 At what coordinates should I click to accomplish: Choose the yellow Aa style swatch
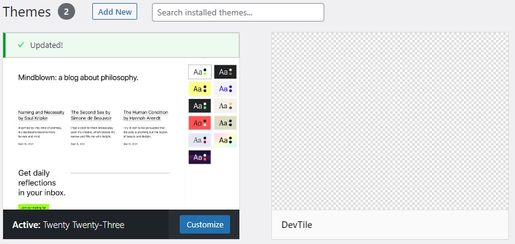click(x=200, y=89)
